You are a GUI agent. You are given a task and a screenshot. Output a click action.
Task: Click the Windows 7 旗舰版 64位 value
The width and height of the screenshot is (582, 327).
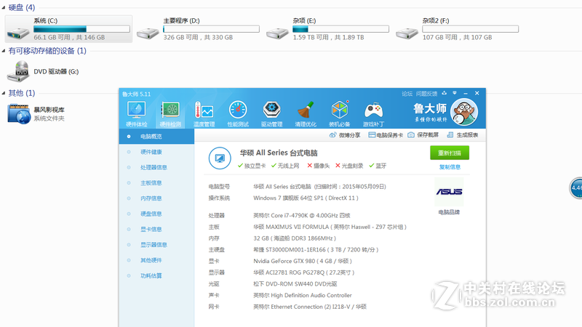tap(306, 198)
